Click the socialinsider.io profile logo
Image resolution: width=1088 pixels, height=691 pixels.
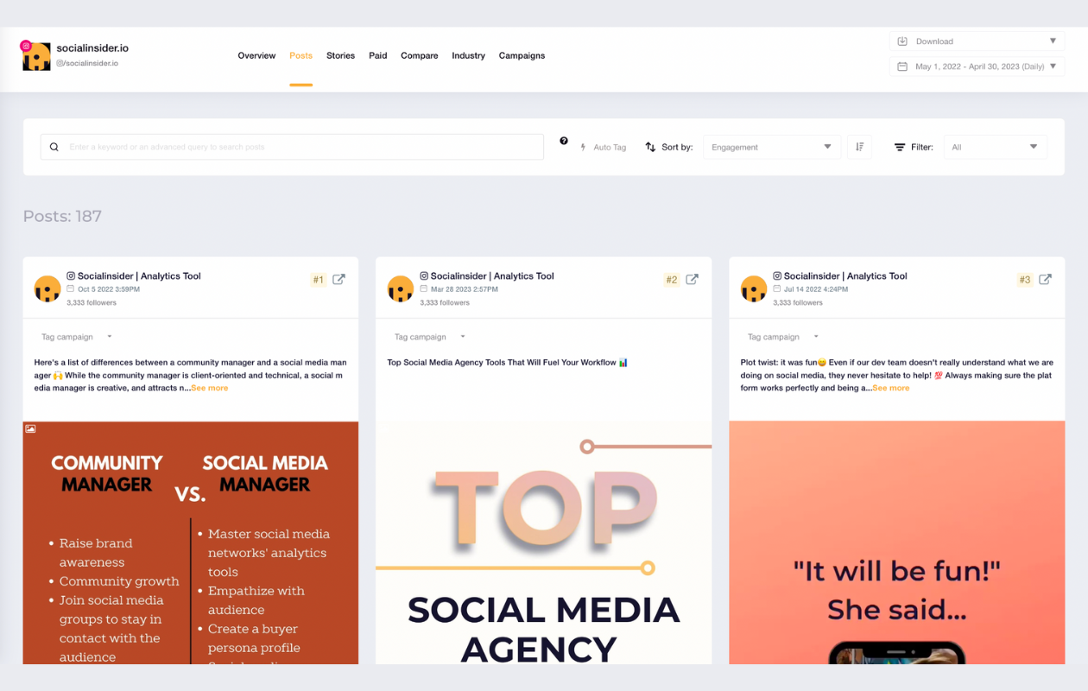point(36,56)
